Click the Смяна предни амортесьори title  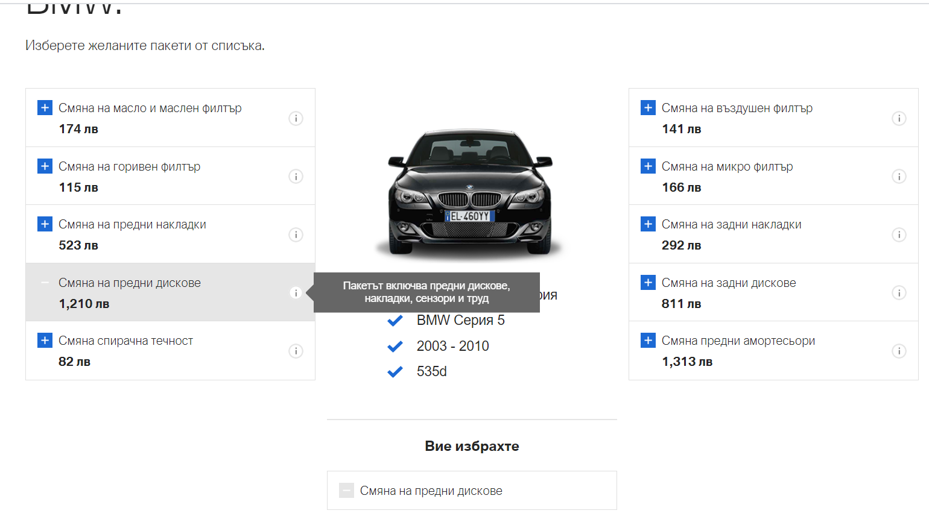point(738,341)
